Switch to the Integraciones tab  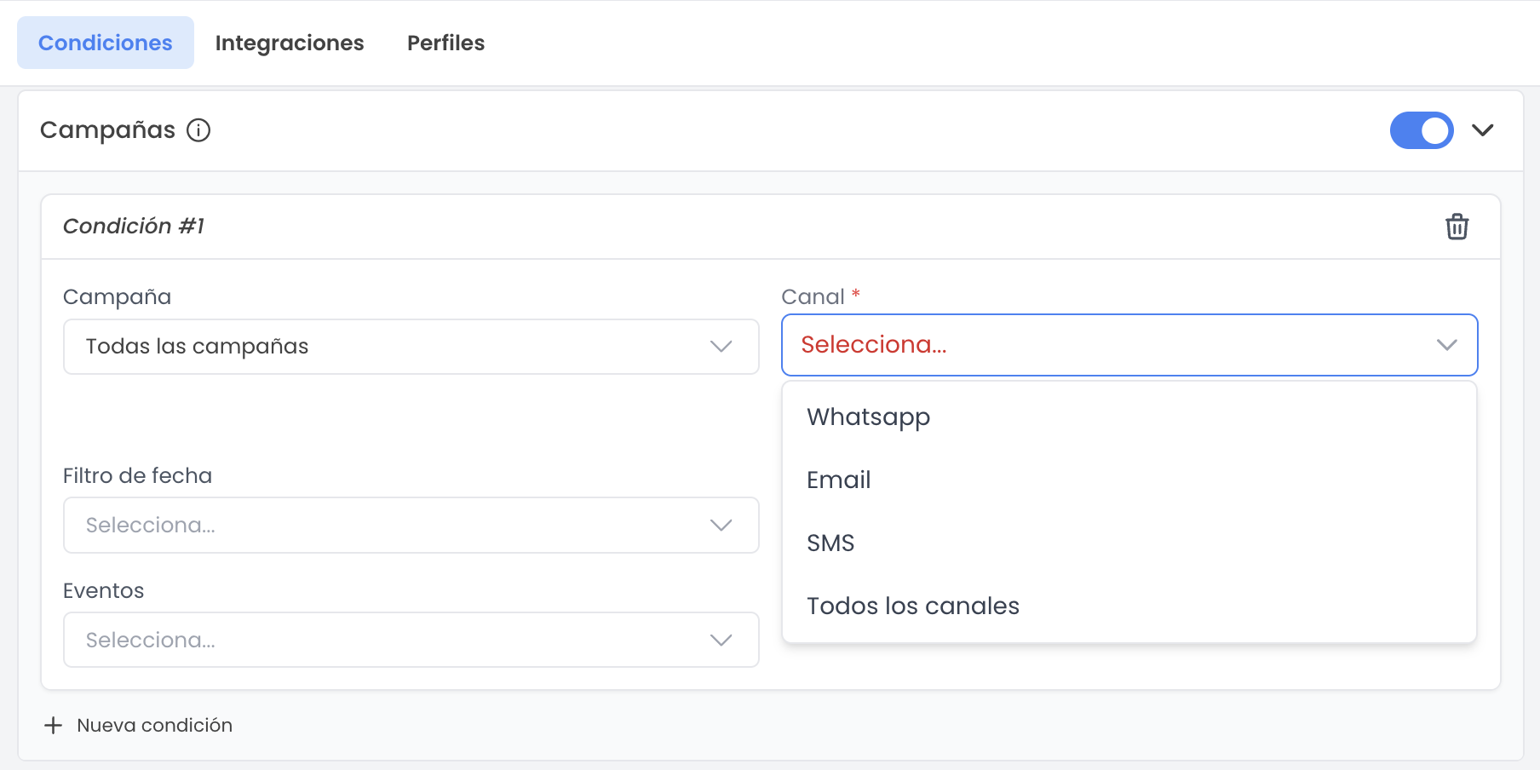[x=290, y=43]
